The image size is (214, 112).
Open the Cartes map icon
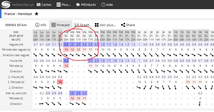(39, 5)
